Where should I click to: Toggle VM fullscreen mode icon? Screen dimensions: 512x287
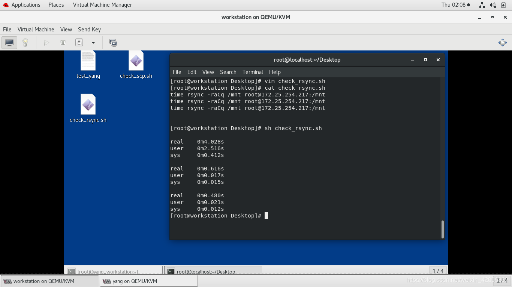click(503, 43)
